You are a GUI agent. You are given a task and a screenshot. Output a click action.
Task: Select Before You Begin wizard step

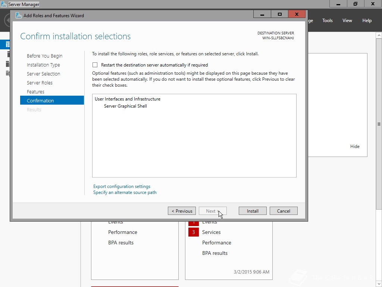tap(45, 56)
